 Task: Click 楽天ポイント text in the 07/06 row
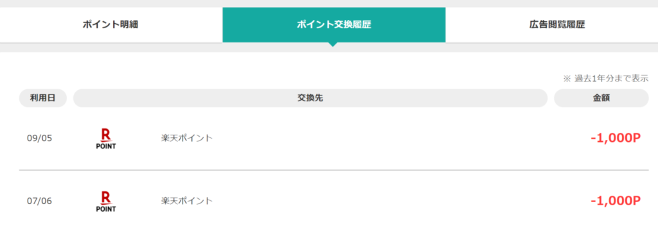(187, 201)
